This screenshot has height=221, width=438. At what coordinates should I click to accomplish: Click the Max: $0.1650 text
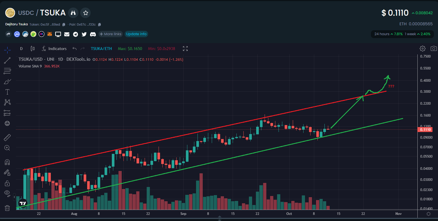(x=130, y=49)
